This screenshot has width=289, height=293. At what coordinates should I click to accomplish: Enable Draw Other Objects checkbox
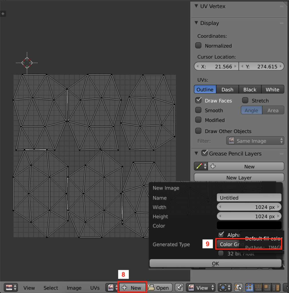pyautogui.click(x=198, y=131)
